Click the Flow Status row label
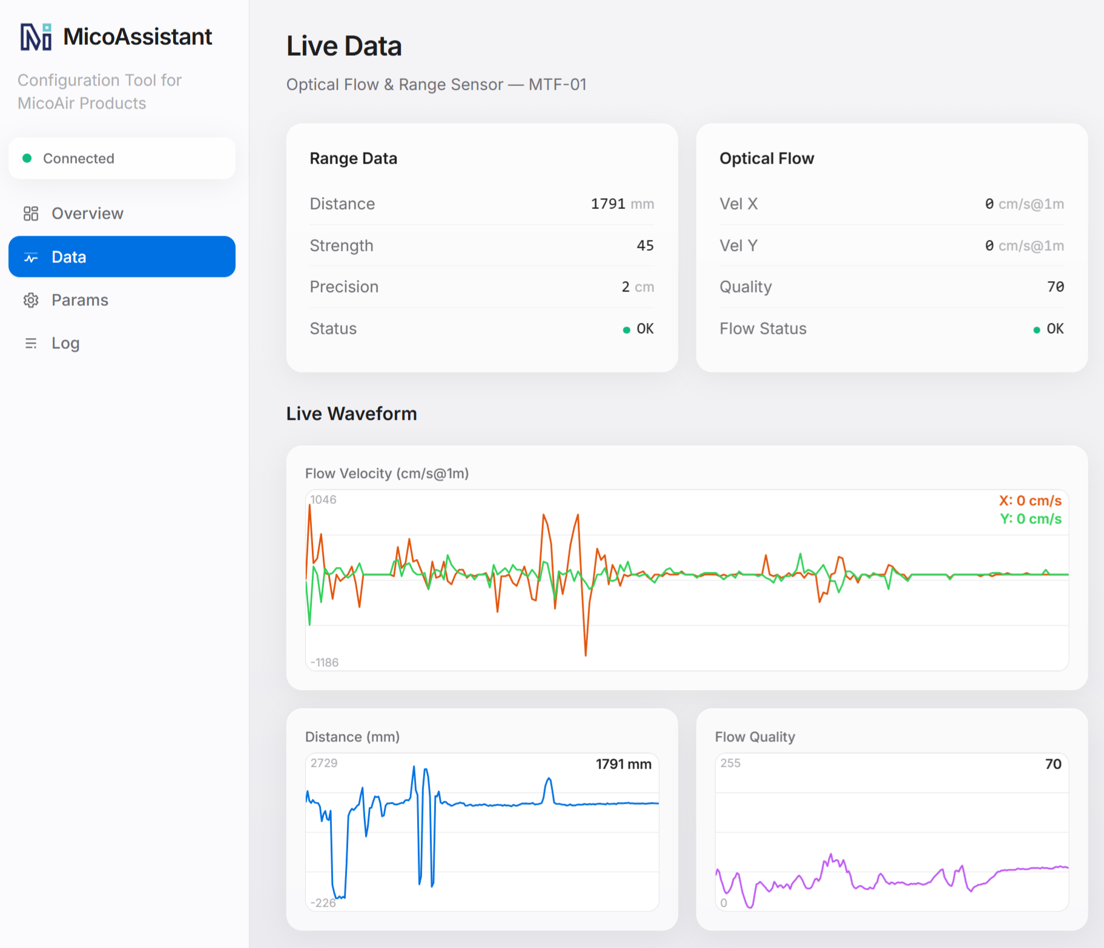This screenshot has width=1104, height=948. [763, 328]
